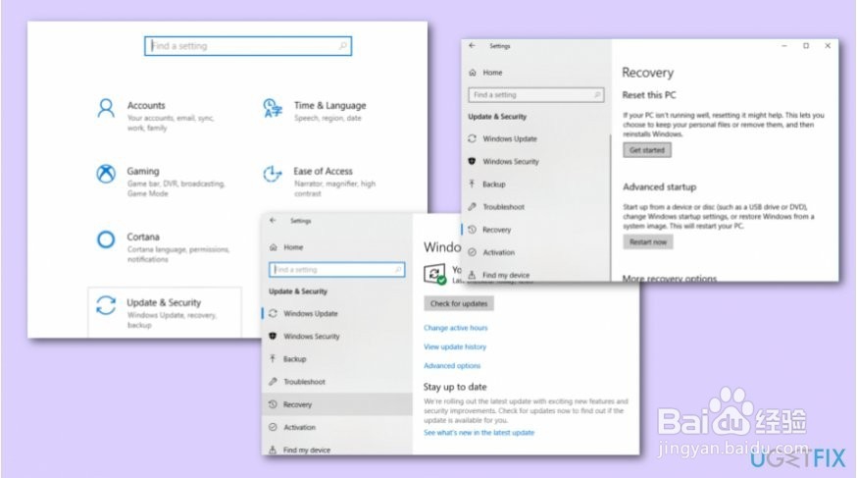The image size is (857, 478).
Task: Open Time & Language icon
Action: [x=273, y=108]
